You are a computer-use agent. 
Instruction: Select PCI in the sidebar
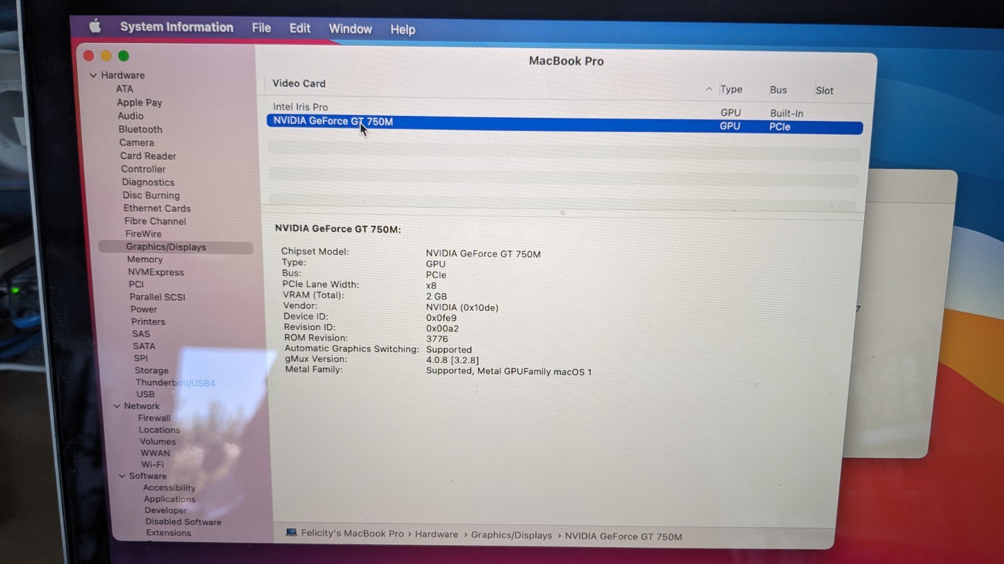point(136,285)
